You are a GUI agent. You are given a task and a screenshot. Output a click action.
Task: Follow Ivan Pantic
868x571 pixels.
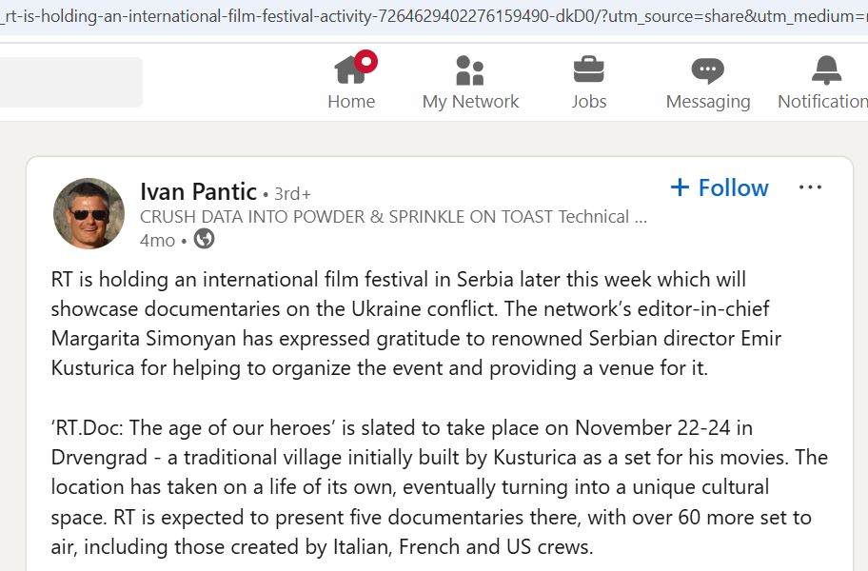point(720,187)
